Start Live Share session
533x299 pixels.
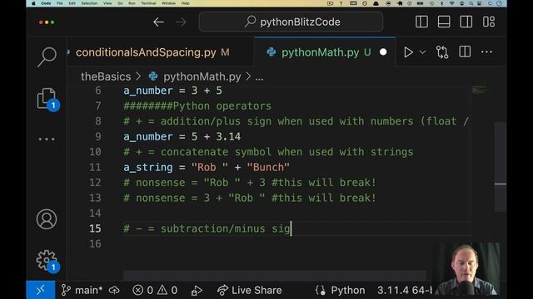point(250,290)
